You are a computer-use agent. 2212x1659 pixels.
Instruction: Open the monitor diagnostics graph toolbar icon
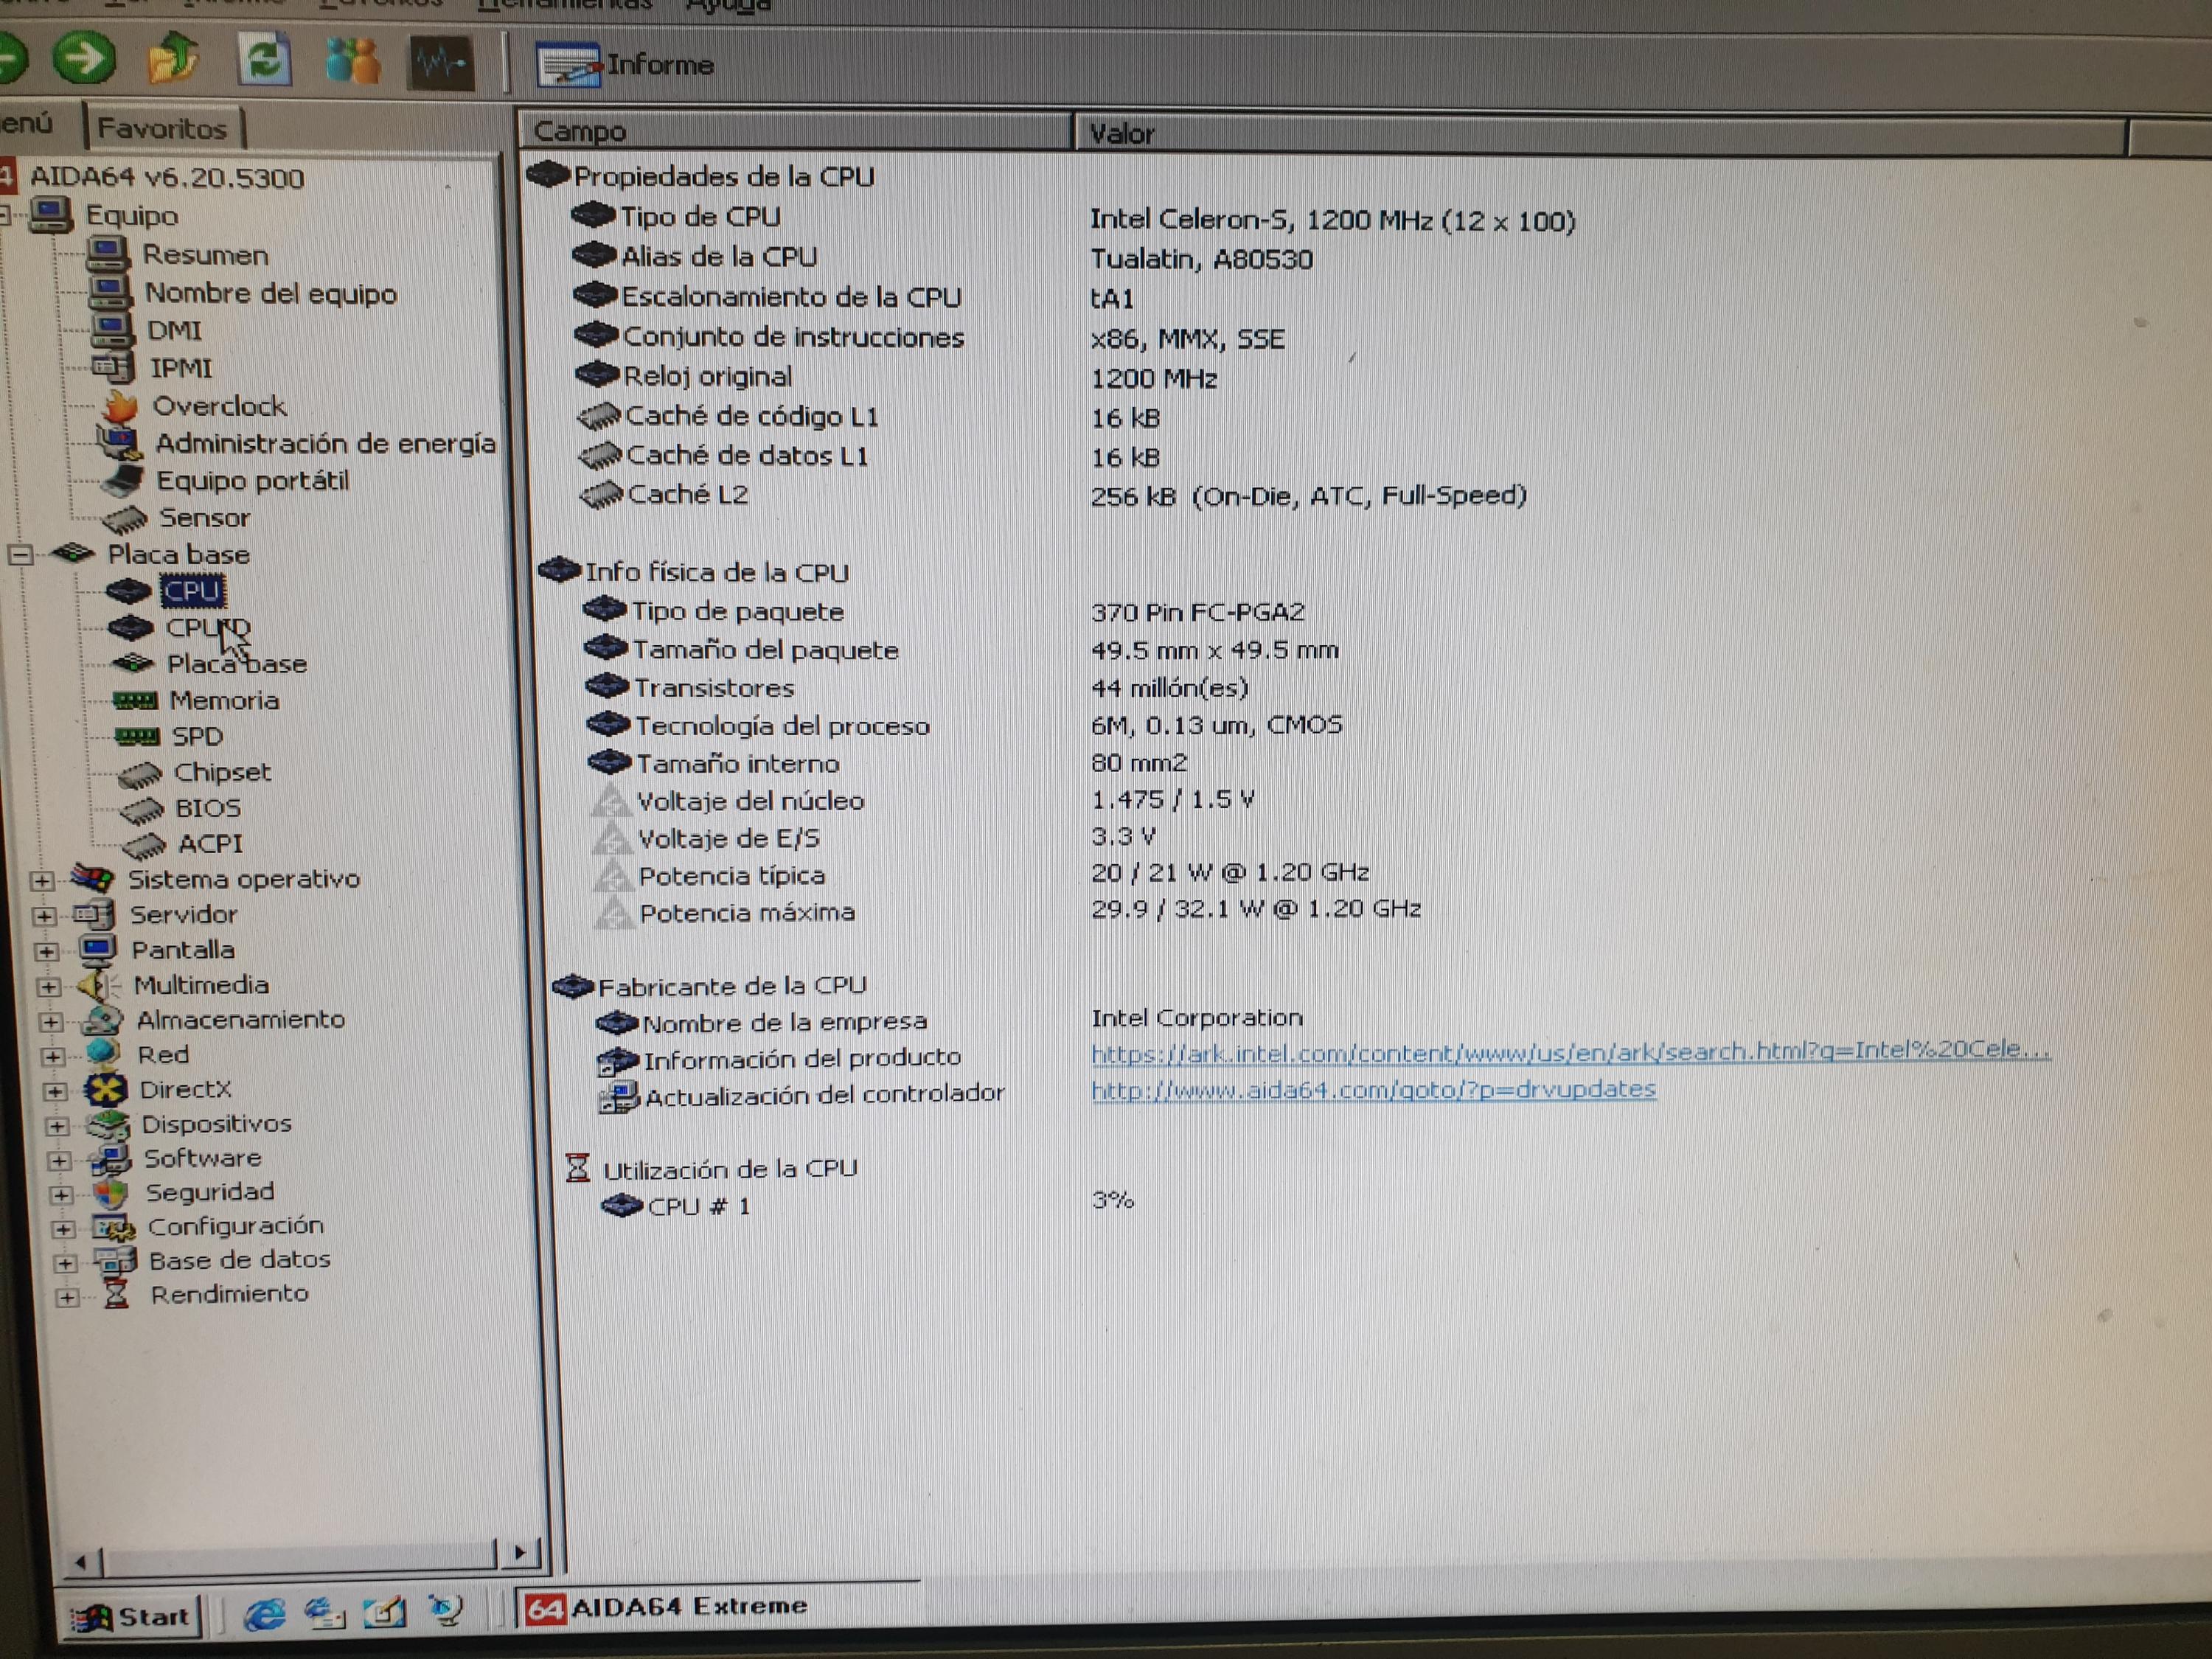click(441, 64)
